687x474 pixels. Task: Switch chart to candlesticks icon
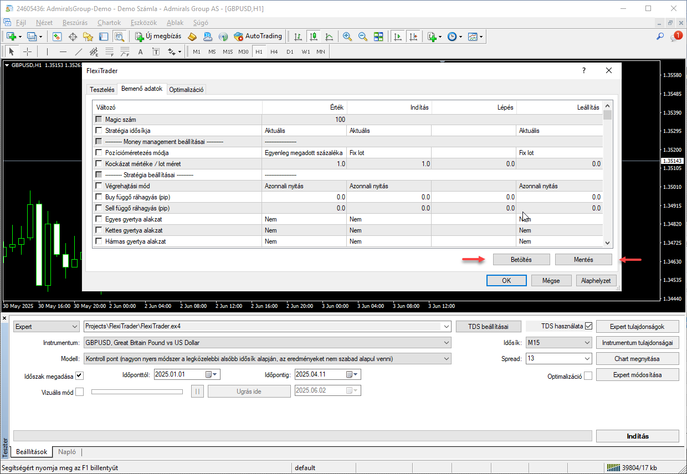click(x=314, y=37)
